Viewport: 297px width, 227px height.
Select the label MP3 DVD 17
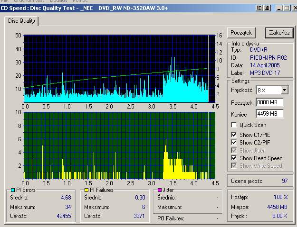tap(265, 73)
